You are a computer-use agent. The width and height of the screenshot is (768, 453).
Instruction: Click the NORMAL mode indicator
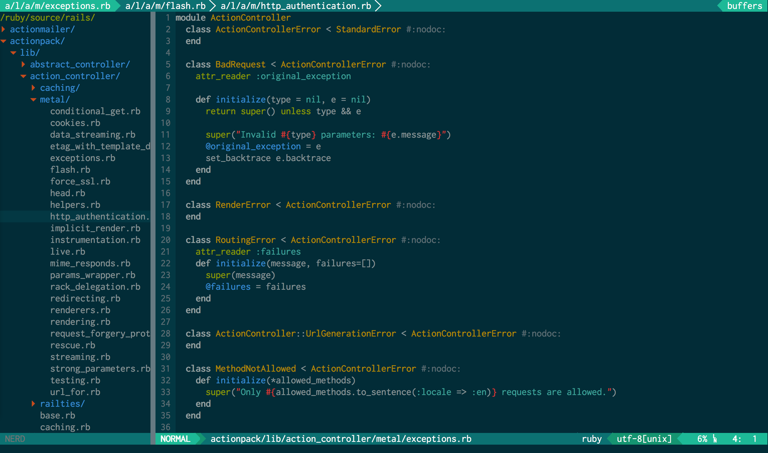(x=176, y=439)
